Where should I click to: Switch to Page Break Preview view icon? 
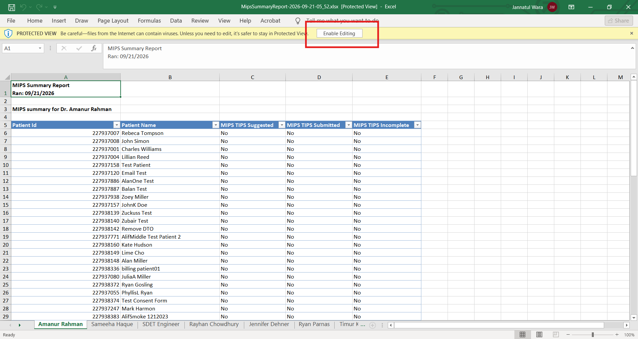[556, 334]
